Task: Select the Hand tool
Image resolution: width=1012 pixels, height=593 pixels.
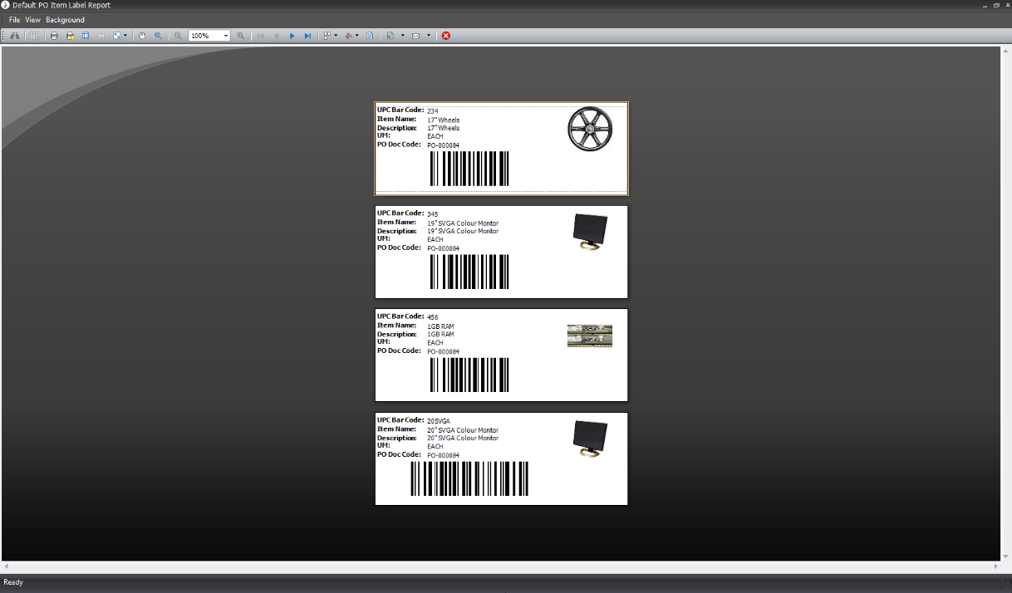Action: 142,36
